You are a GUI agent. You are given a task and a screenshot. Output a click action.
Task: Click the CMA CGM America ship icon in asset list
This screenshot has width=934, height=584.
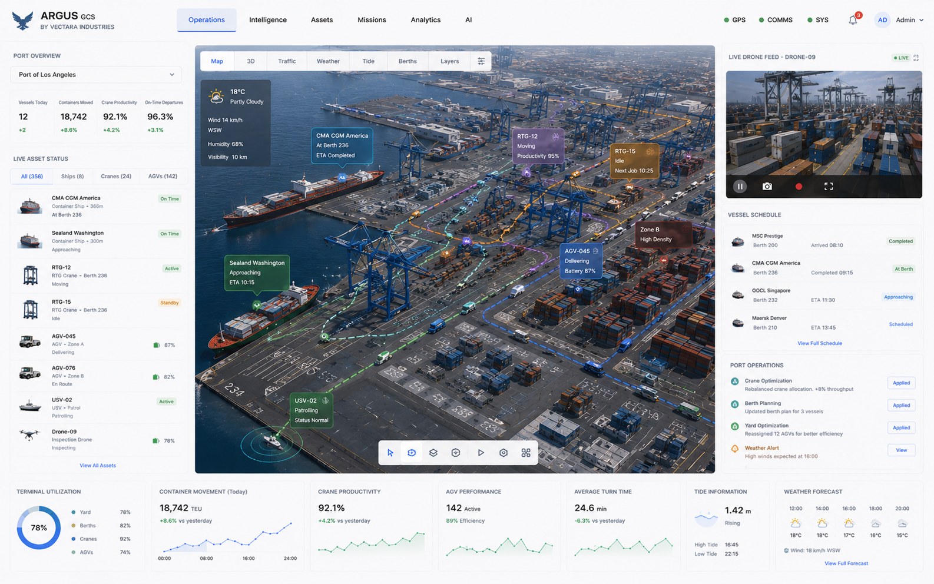30,207
